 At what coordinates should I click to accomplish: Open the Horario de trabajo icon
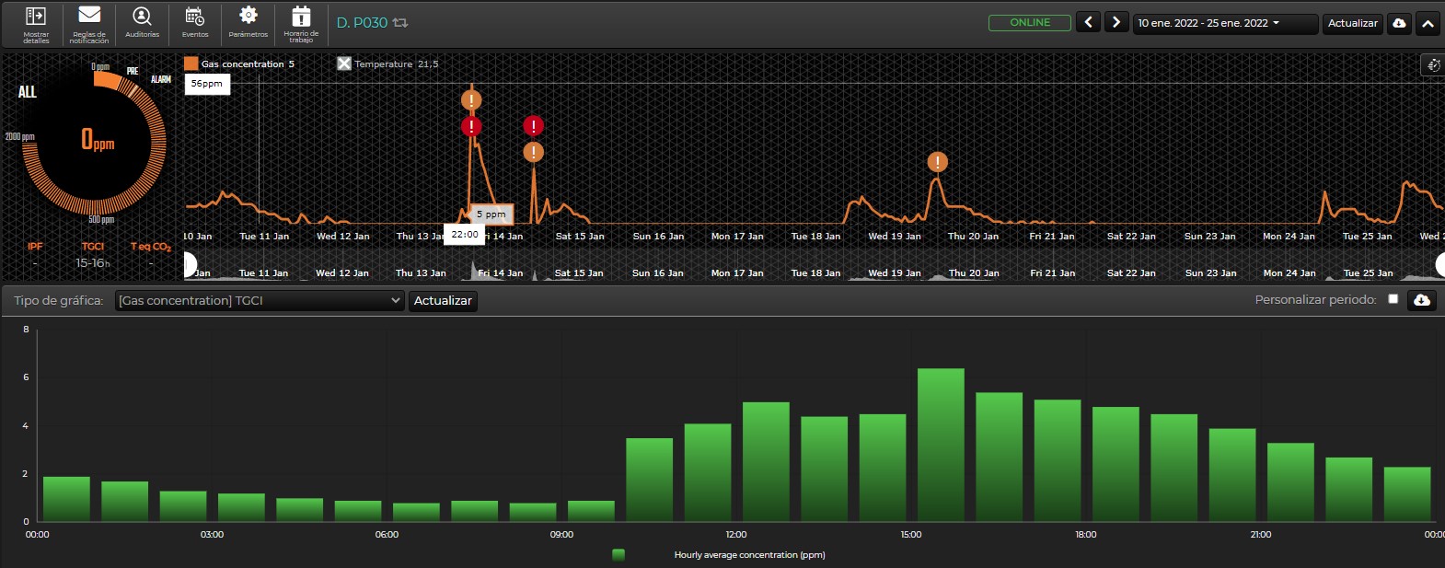pos(301,16)
